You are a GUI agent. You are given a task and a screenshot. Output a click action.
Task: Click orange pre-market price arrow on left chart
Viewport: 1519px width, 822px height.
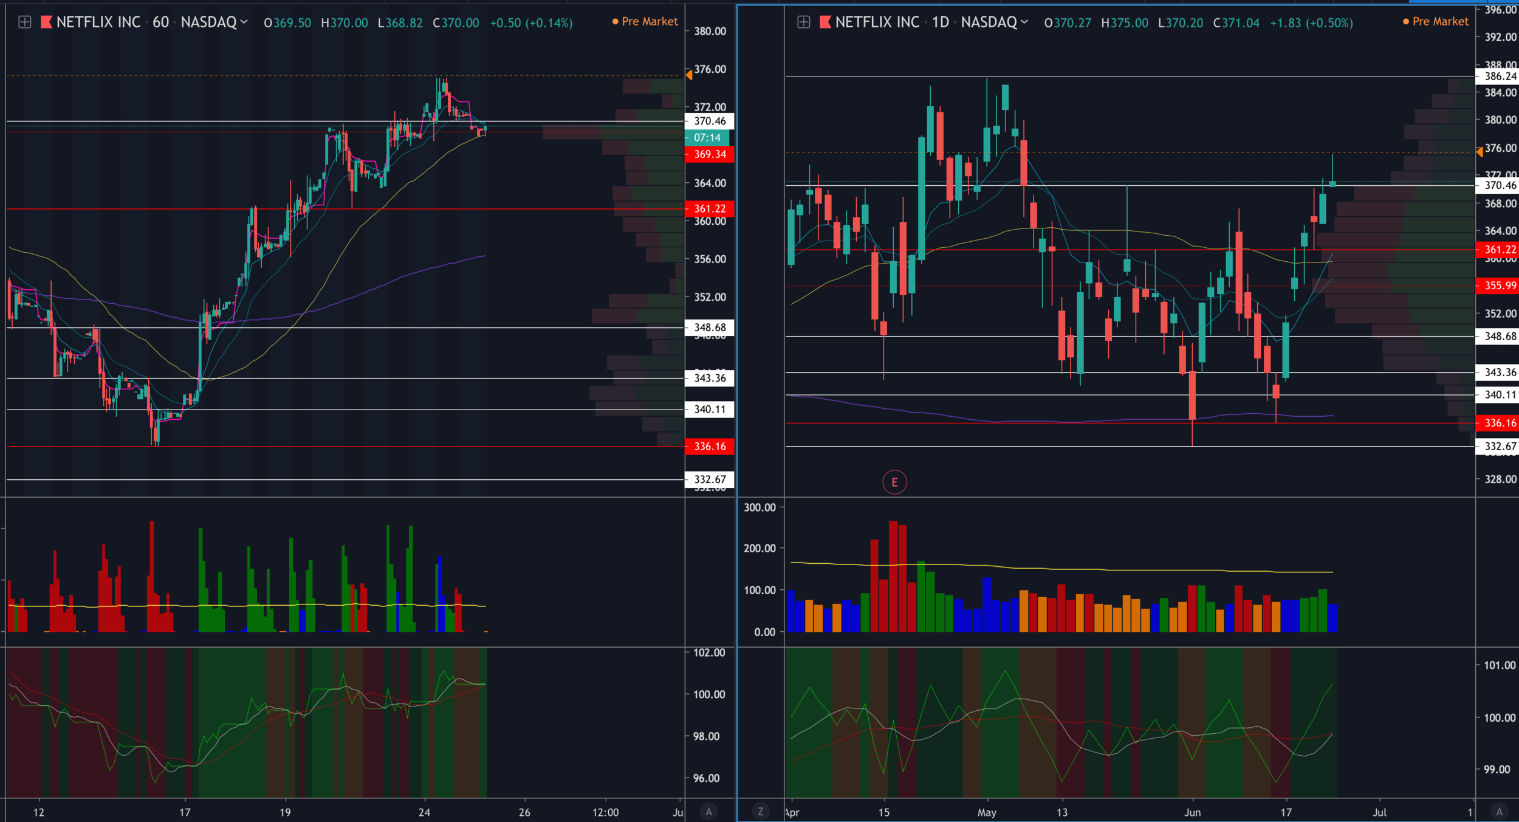(689, 75)
